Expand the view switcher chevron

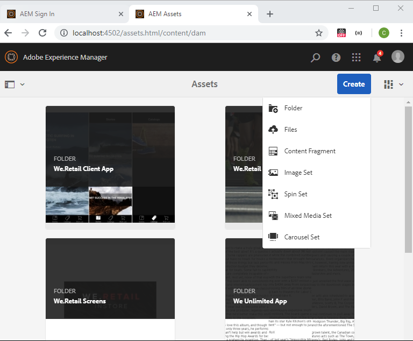click(x=401, y=84)
